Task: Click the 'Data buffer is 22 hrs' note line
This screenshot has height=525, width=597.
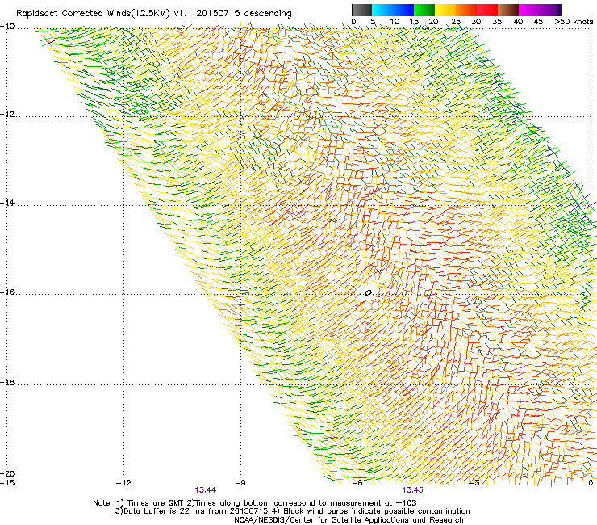Action: [292, 511]
